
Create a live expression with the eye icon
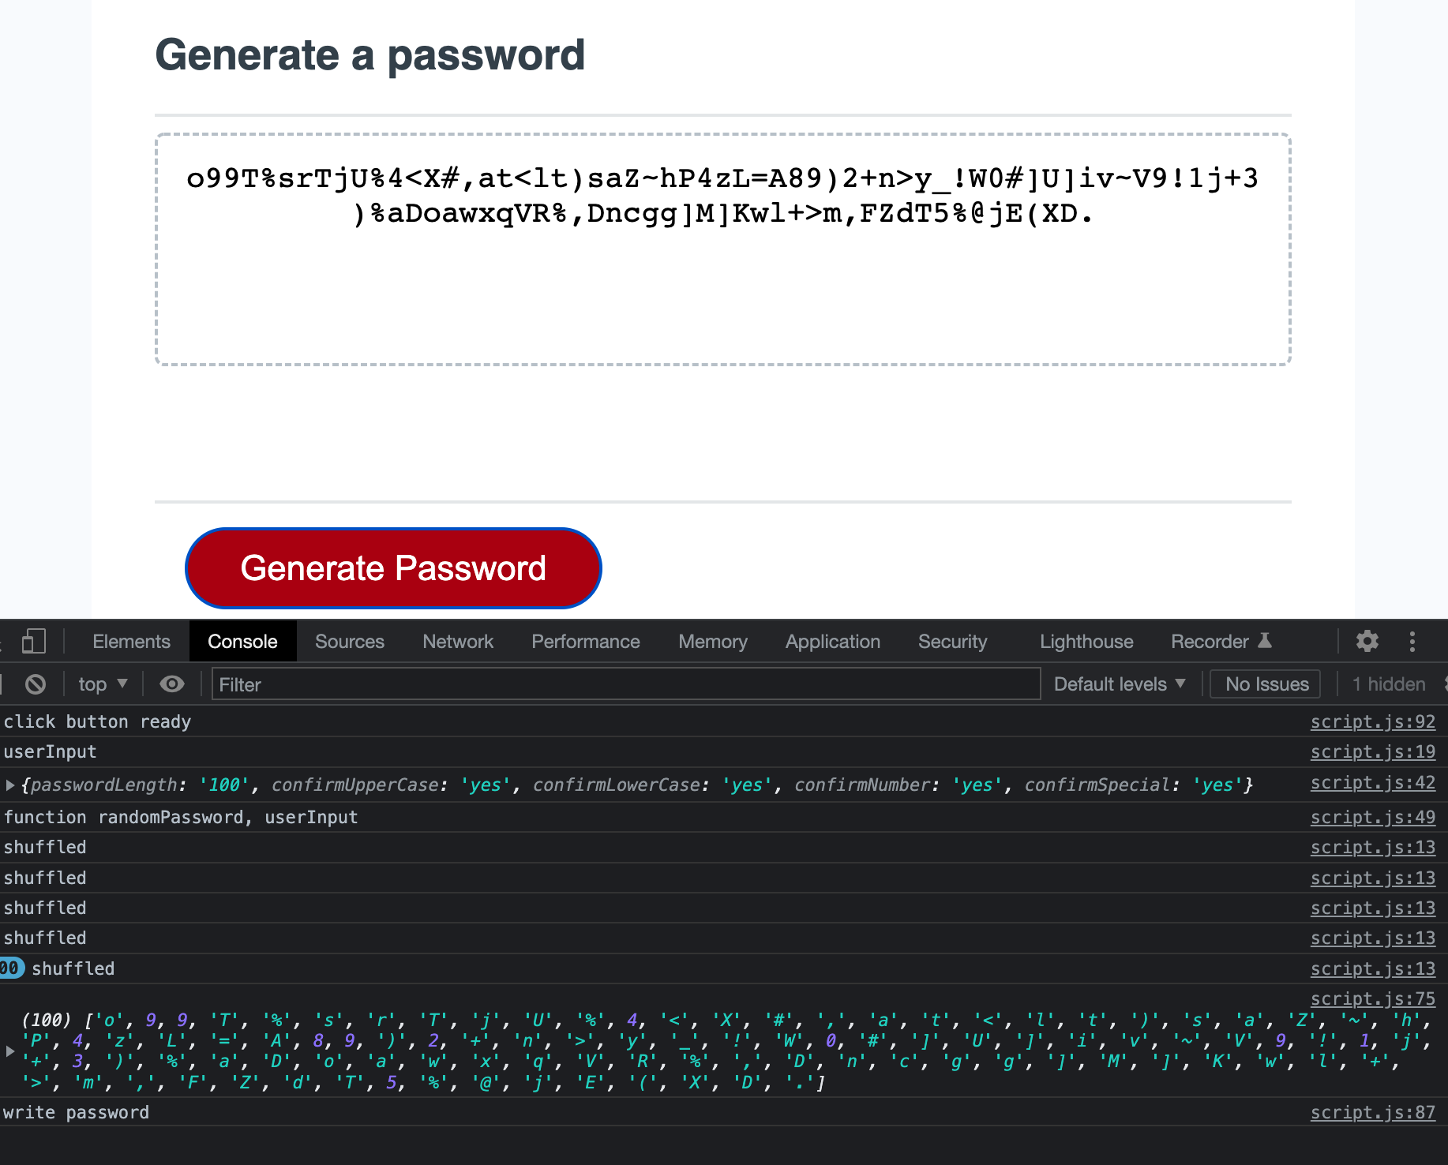[171, 684]
